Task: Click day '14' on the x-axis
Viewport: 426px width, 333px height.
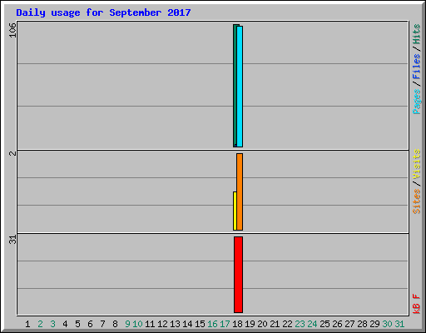Action: 187,324
